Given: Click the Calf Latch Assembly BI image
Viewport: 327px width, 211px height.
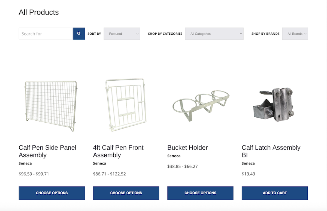Looking at the screenshot, I should (x=274, y=105).
